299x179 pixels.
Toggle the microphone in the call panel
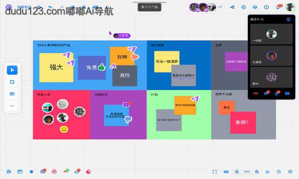click(x=277, y=93)
